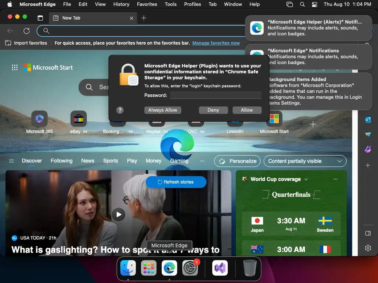
Task: Open the purple Microsoft 365 sidebar icon
Action: 368,149
